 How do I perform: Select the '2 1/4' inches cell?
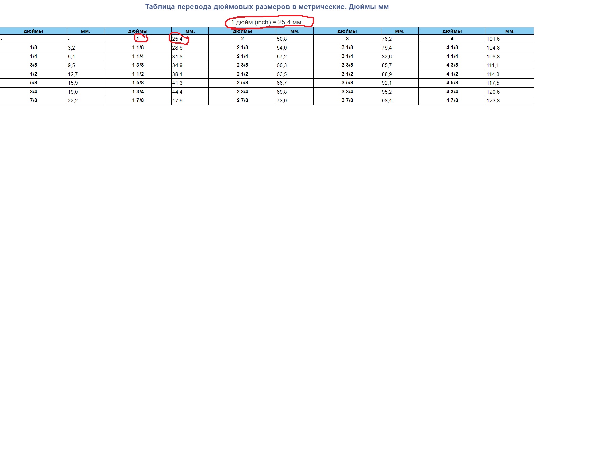(242, 56)
